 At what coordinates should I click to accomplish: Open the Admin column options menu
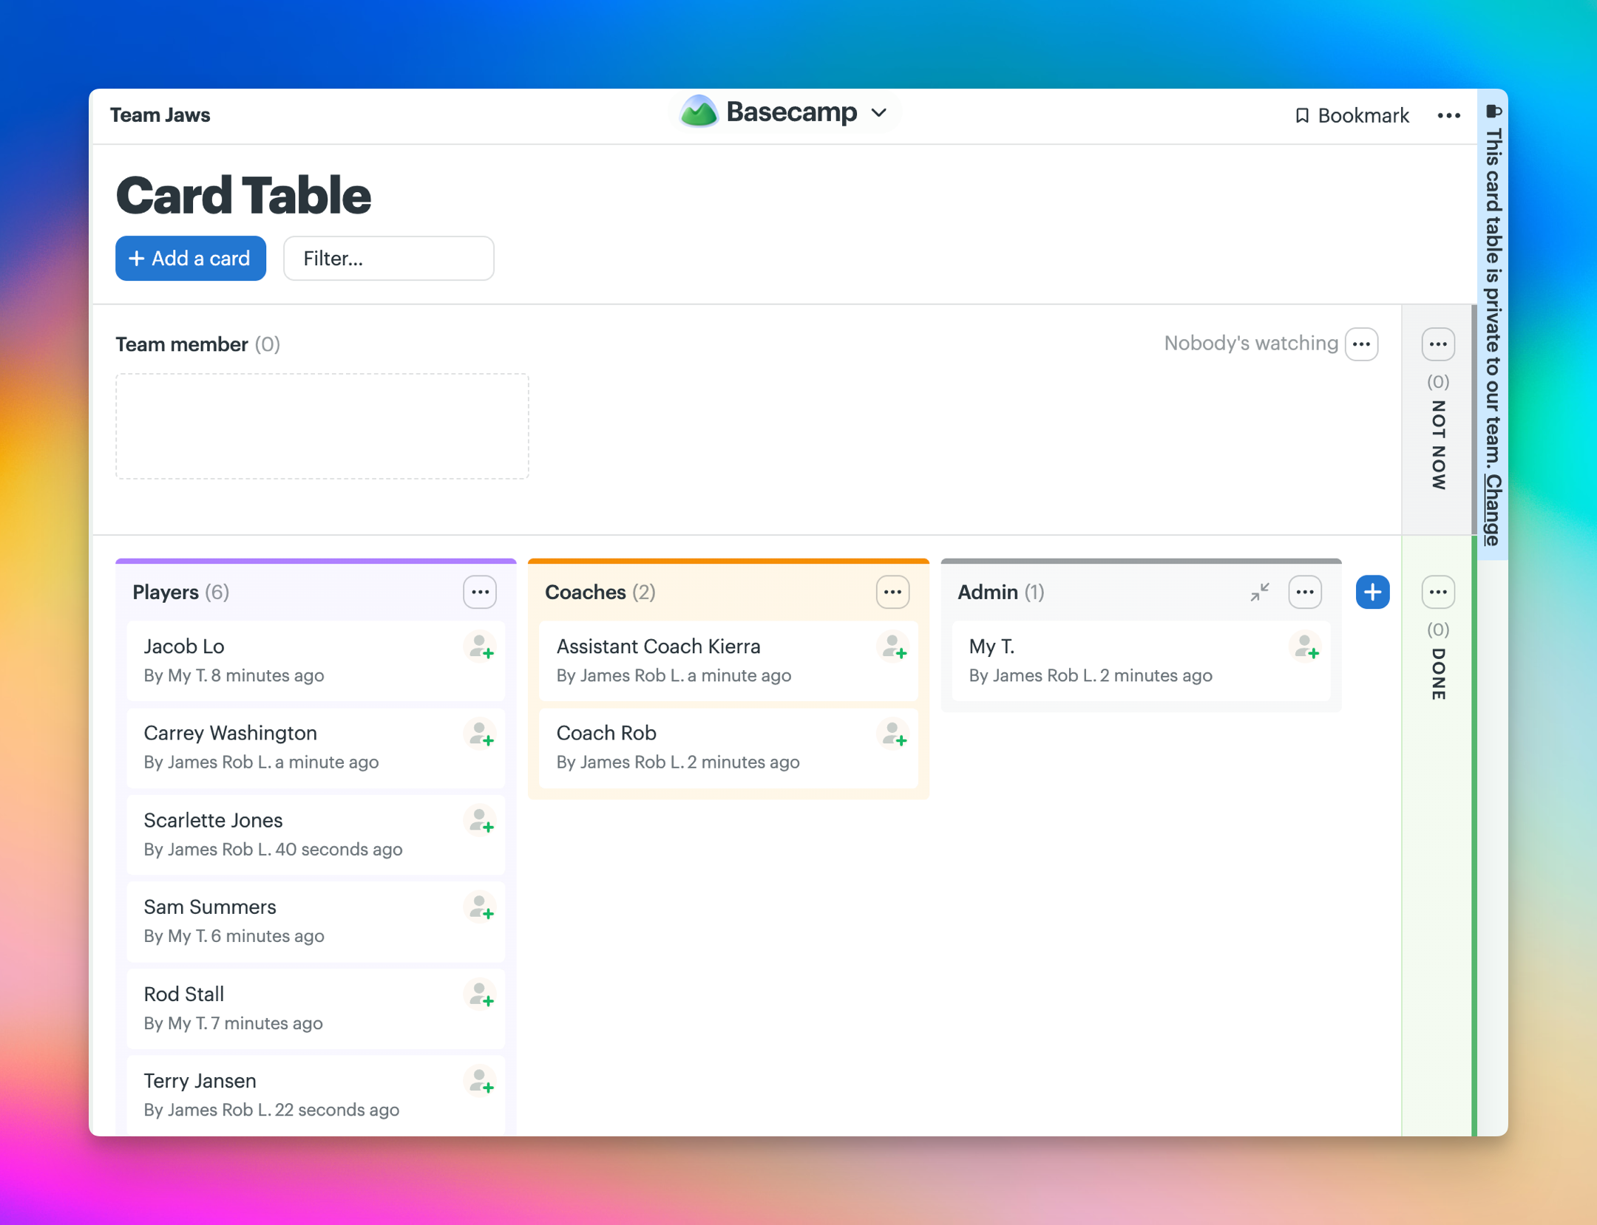coord(1305,592)
